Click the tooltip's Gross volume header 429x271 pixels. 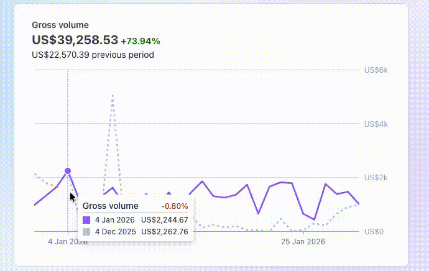[x=110, y=206]
